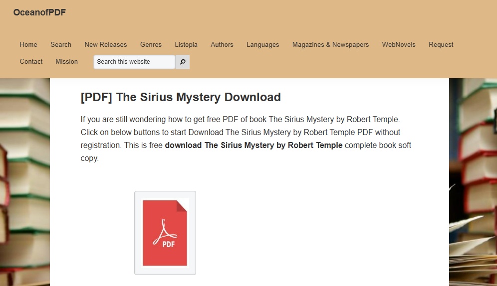Viewport: 497px width, 286px height.
Task: Click the magnifying glass search button
Action: (x=183, y=62)
